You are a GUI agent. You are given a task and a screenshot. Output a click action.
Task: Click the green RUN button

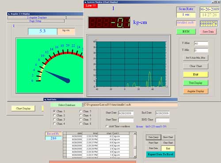tap(186, 31)
